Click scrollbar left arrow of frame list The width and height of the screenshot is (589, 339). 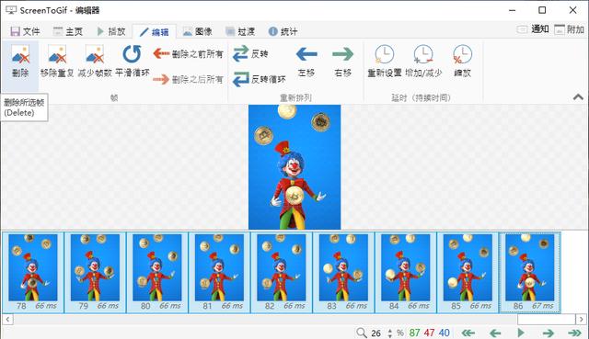[x=8, y=320]
